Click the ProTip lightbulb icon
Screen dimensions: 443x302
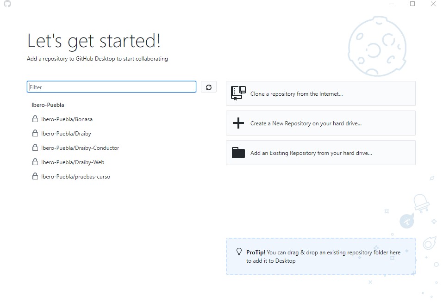pos(239,252)
